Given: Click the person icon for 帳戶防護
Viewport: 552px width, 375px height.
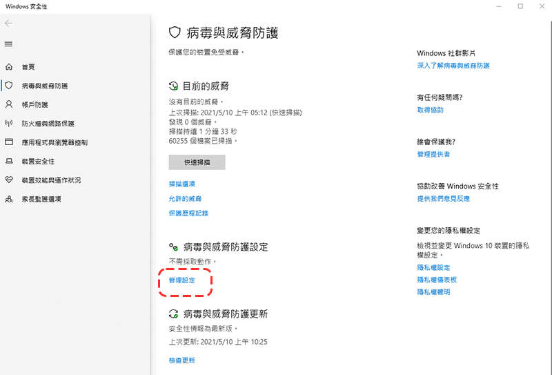Looking at the screenshot, I should click(x=9, y=104).
